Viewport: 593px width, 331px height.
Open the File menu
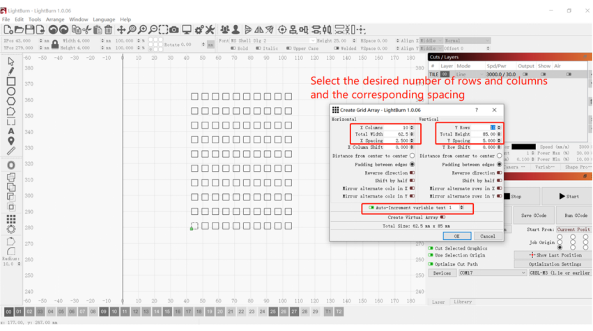[x=6, y=19]
